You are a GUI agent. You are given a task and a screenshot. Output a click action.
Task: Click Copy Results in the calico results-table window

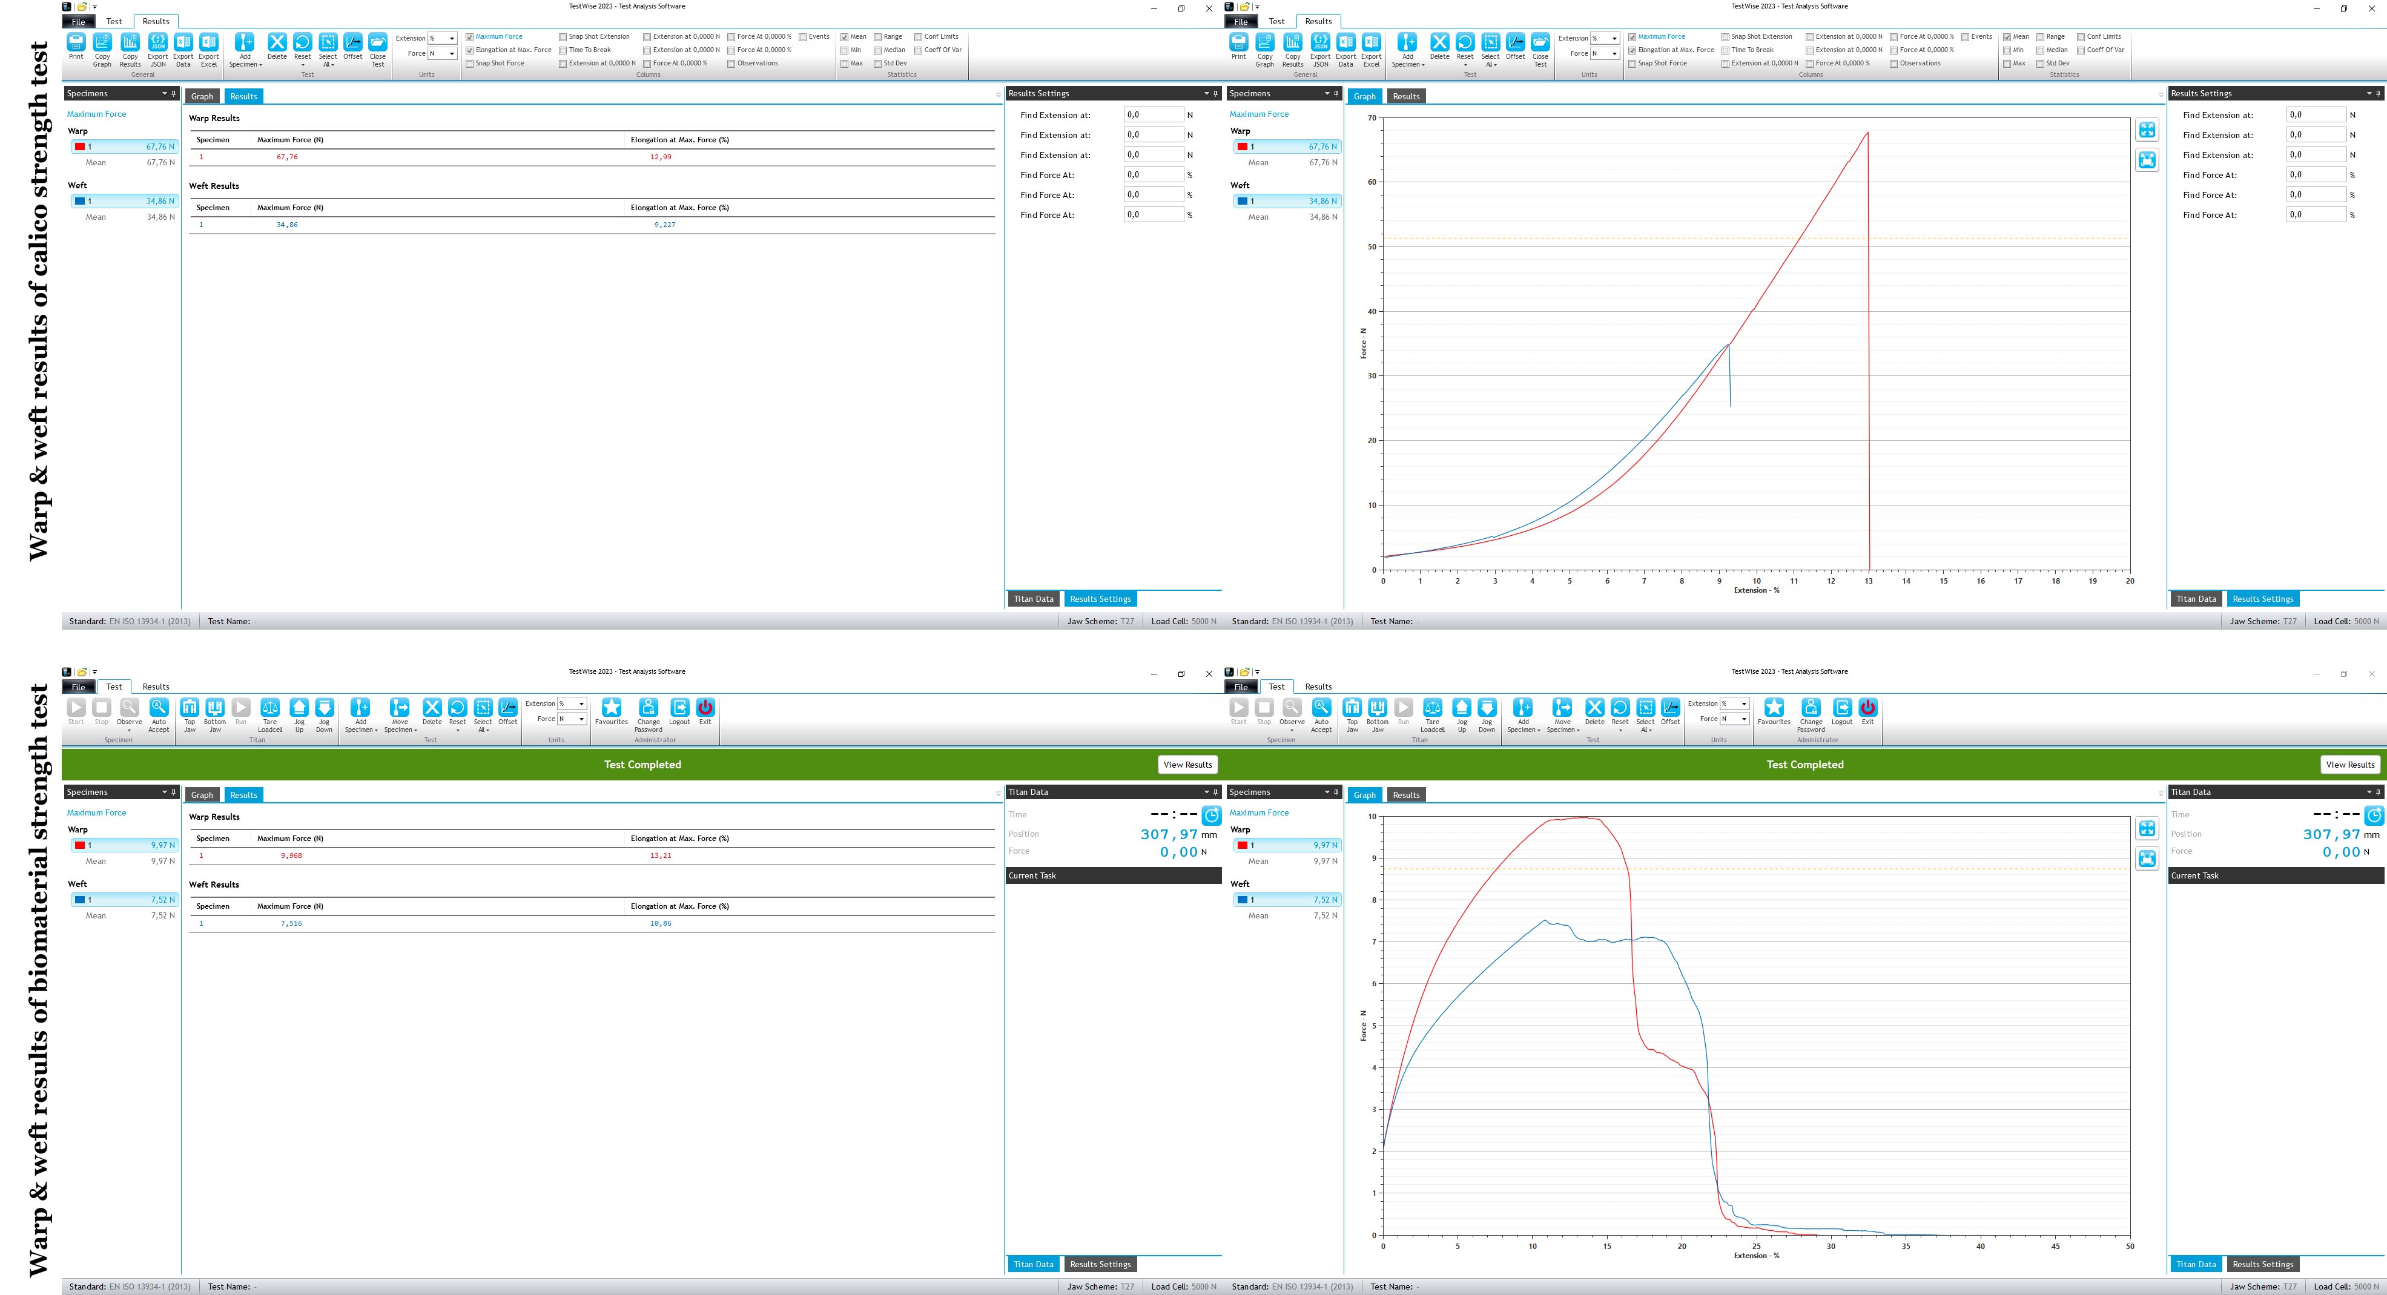(130, 50)
